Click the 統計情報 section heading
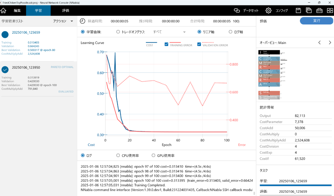 (267, 107)
